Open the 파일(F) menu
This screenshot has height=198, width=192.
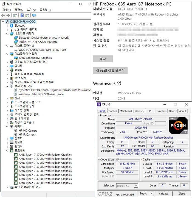pos(7,10)
